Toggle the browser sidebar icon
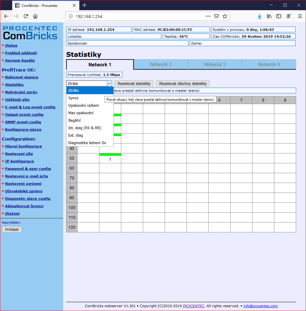Image resolution: width=306 pixels, height=311 pixels. (x=278, y=16)
